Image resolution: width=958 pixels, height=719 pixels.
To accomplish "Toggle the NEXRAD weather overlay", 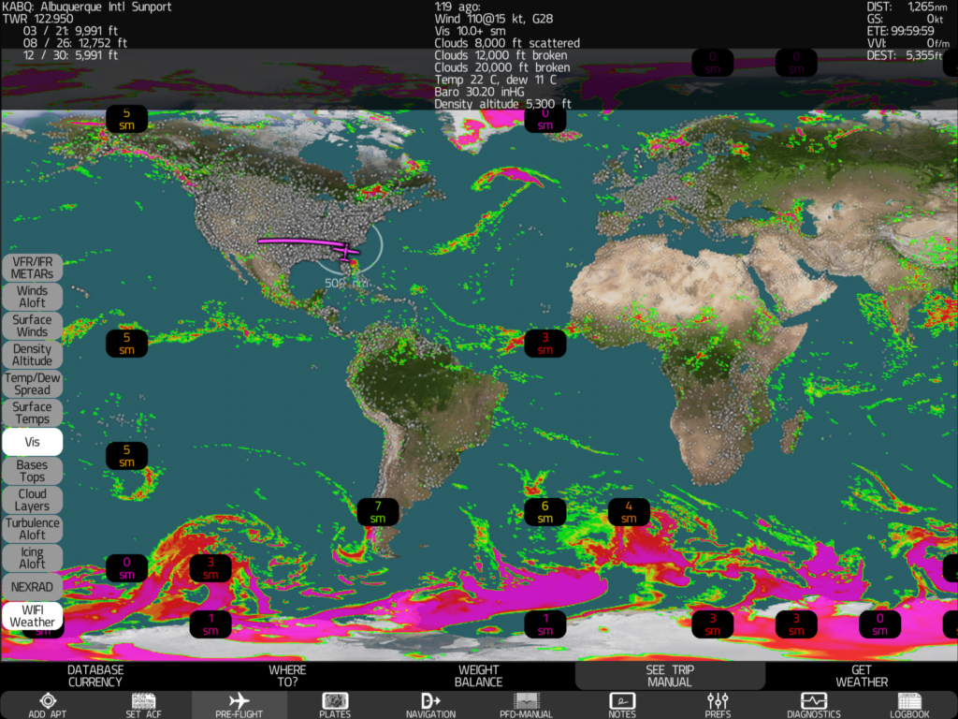I will pos(32,586).
